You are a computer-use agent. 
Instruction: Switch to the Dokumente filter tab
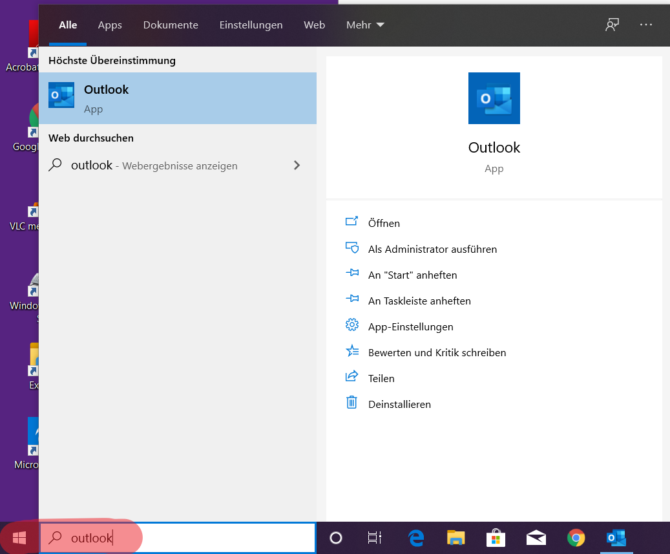tap(171, 25)
